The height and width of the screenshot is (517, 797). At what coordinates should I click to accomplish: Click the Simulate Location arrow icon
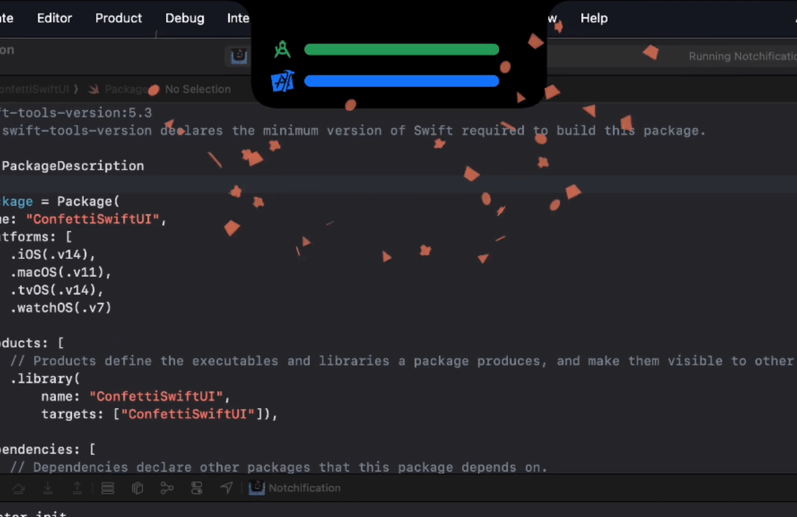click(226, 488)
